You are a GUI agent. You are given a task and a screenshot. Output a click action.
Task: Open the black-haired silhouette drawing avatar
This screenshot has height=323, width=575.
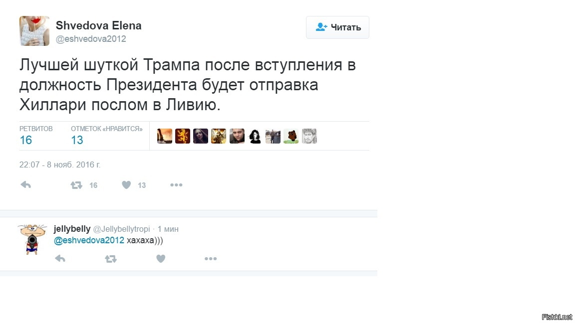[255, 136]
